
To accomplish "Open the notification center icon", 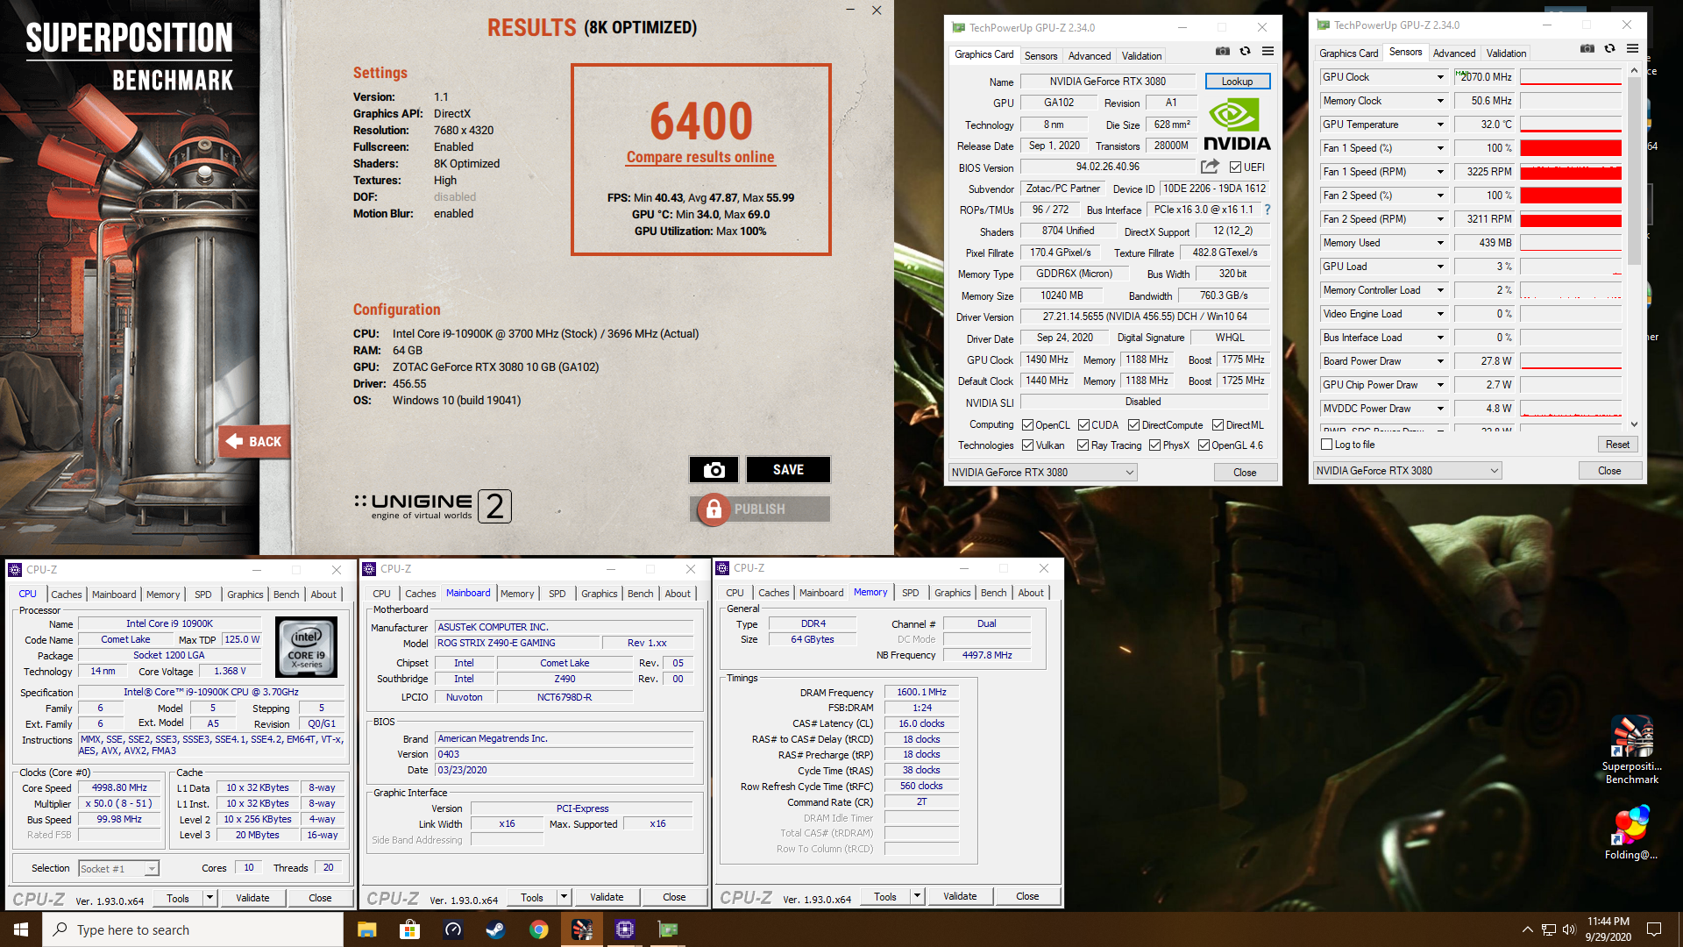I will coord(1654,929).
